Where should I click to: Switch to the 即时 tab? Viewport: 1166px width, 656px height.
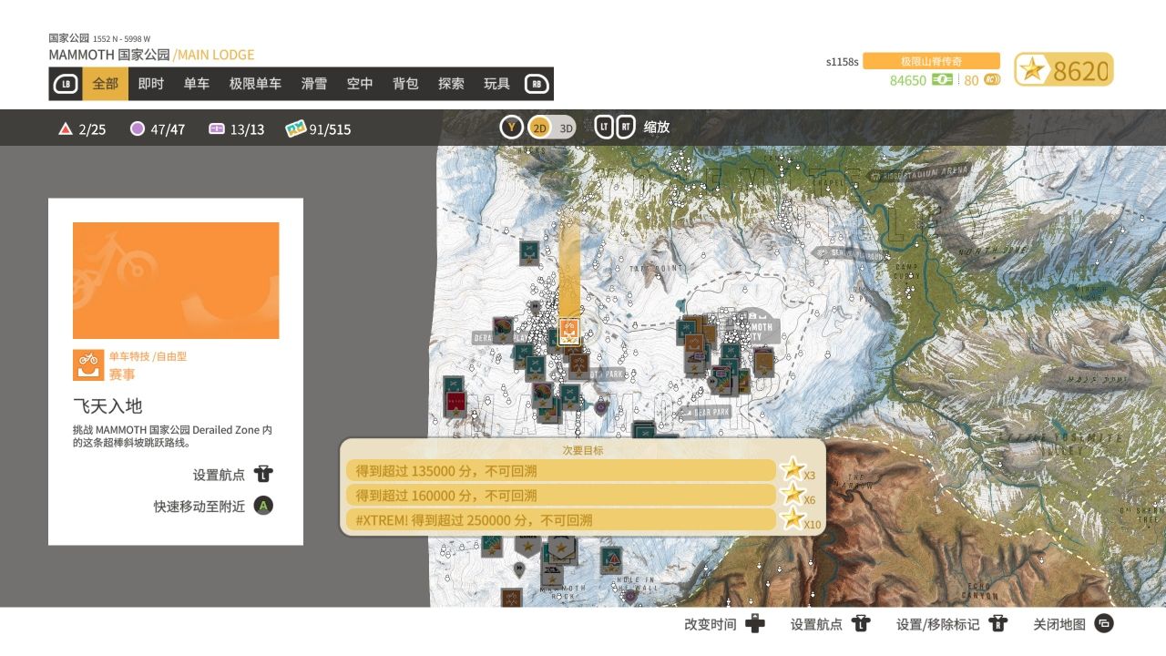tap(151, 84)
